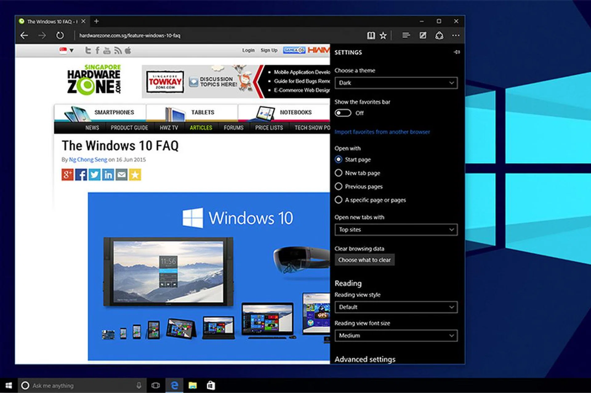591x393 pixels.
Task: Refresh the current page
Action: click(60, 36)
